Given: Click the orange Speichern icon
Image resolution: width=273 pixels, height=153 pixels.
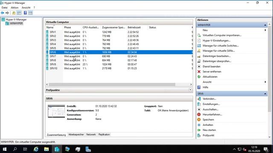Looking at the screenshot, I should tap(199, 119).
